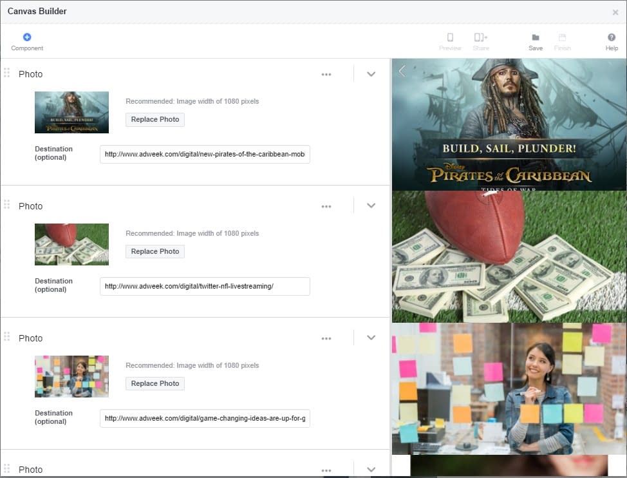Click the Pirates of the Caribbean thumbnail

pos(71,112)
